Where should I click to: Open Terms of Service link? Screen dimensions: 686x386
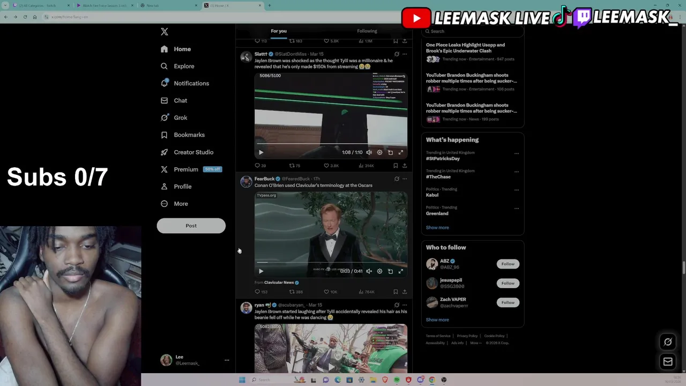click(x=438, y=336)
